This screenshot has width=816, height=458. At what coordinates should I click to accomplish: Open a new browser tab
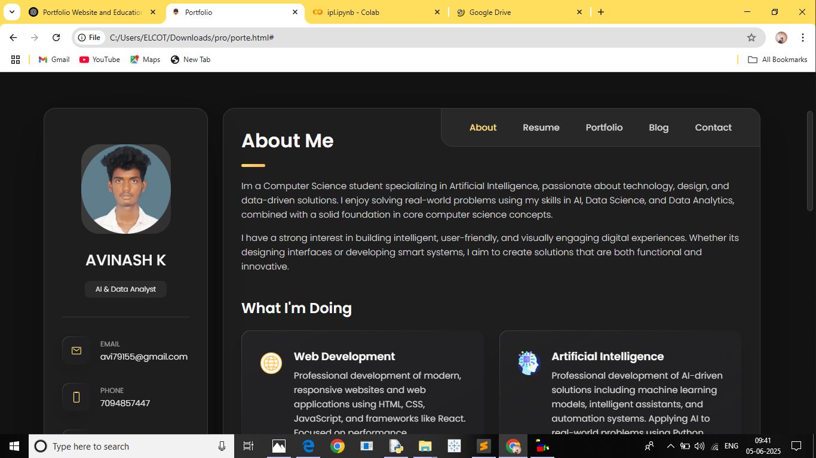[x=601, y=12]
